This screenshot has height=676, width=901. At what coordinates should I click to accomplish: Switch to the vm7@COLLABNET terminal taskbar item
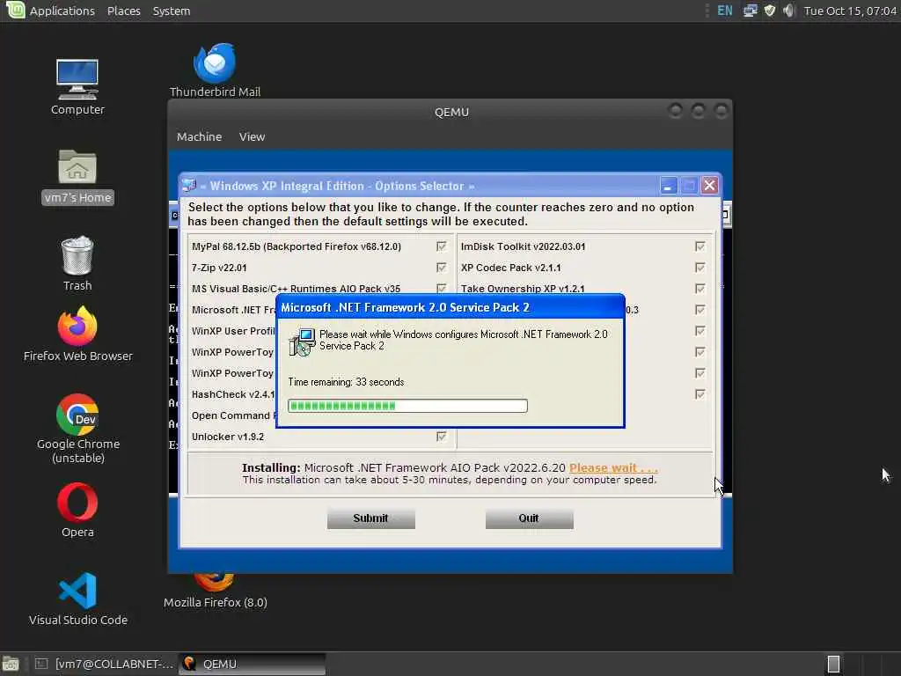click(104, 664)
